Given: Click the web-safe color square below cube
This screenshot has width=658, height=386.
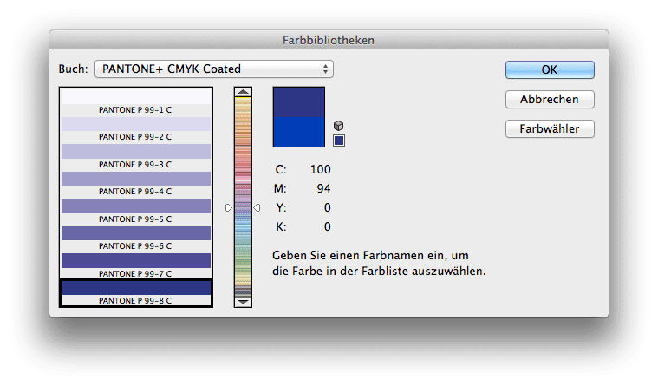Looking at the screenshot, I should pyautogui.click(x=339, y=141).
